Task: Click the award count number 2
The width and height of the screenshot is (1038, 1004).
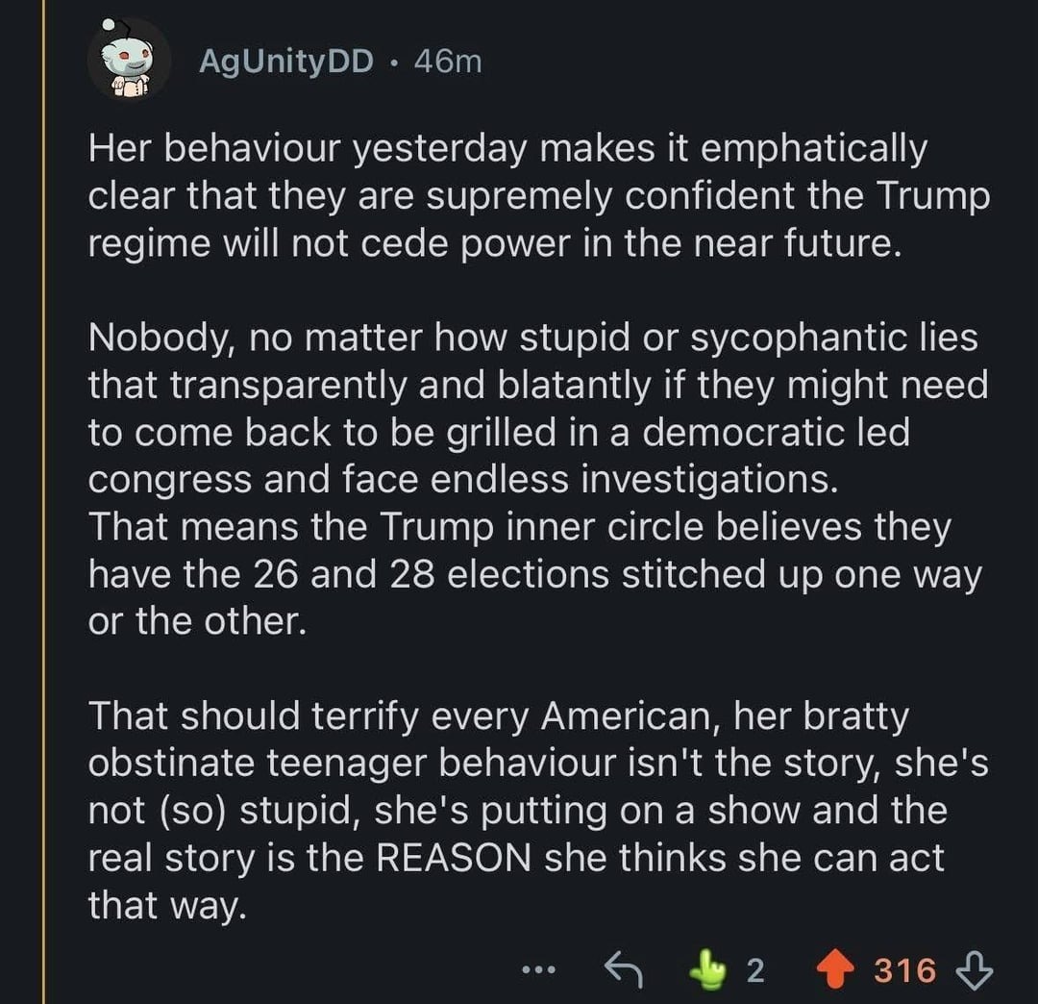Action: (x=754, y=969)
